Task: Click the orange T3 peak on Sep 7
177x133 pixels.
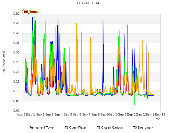Action: pyautogui.click(x=90, y=38)
